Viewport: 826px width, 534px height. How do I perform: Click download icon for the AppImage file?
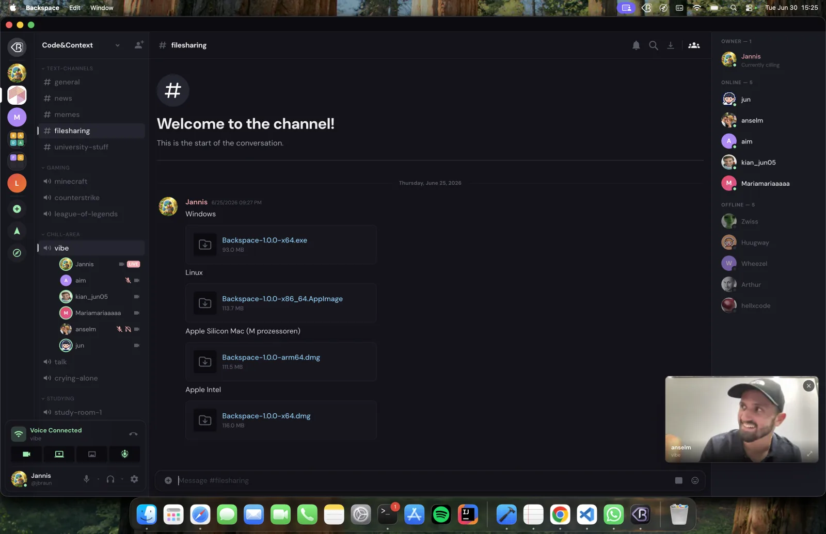205,303
